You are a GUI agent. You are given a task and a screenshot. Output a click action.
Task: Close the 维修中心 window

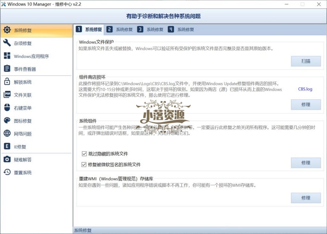click(319, 4)
